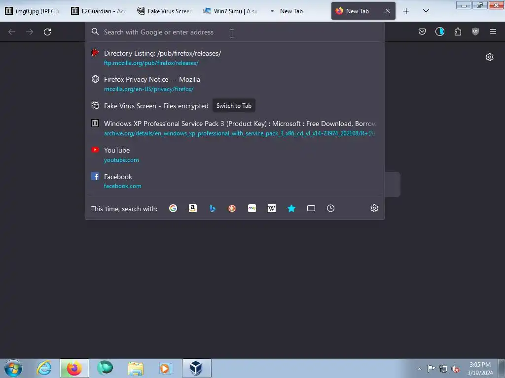Screen dimensions: 505x378
Task: Search in open Tabs icon
Action: 311,208
